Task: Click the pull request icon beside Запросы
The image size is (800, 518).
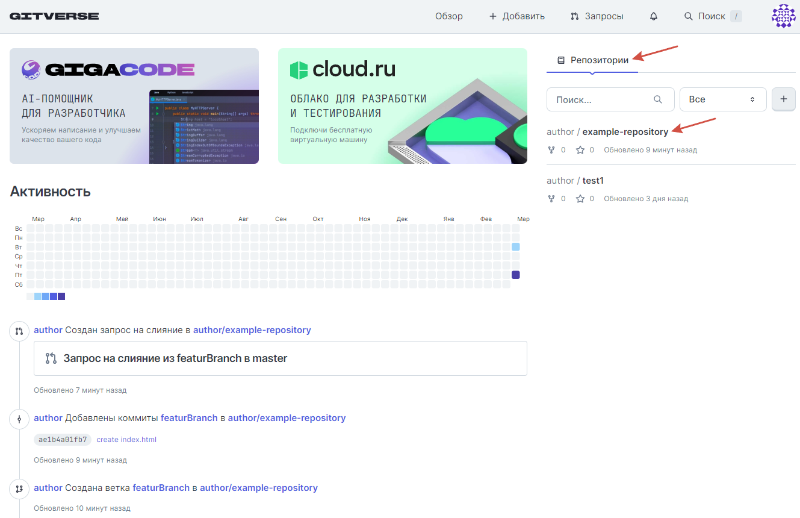Action: (575, 16)
